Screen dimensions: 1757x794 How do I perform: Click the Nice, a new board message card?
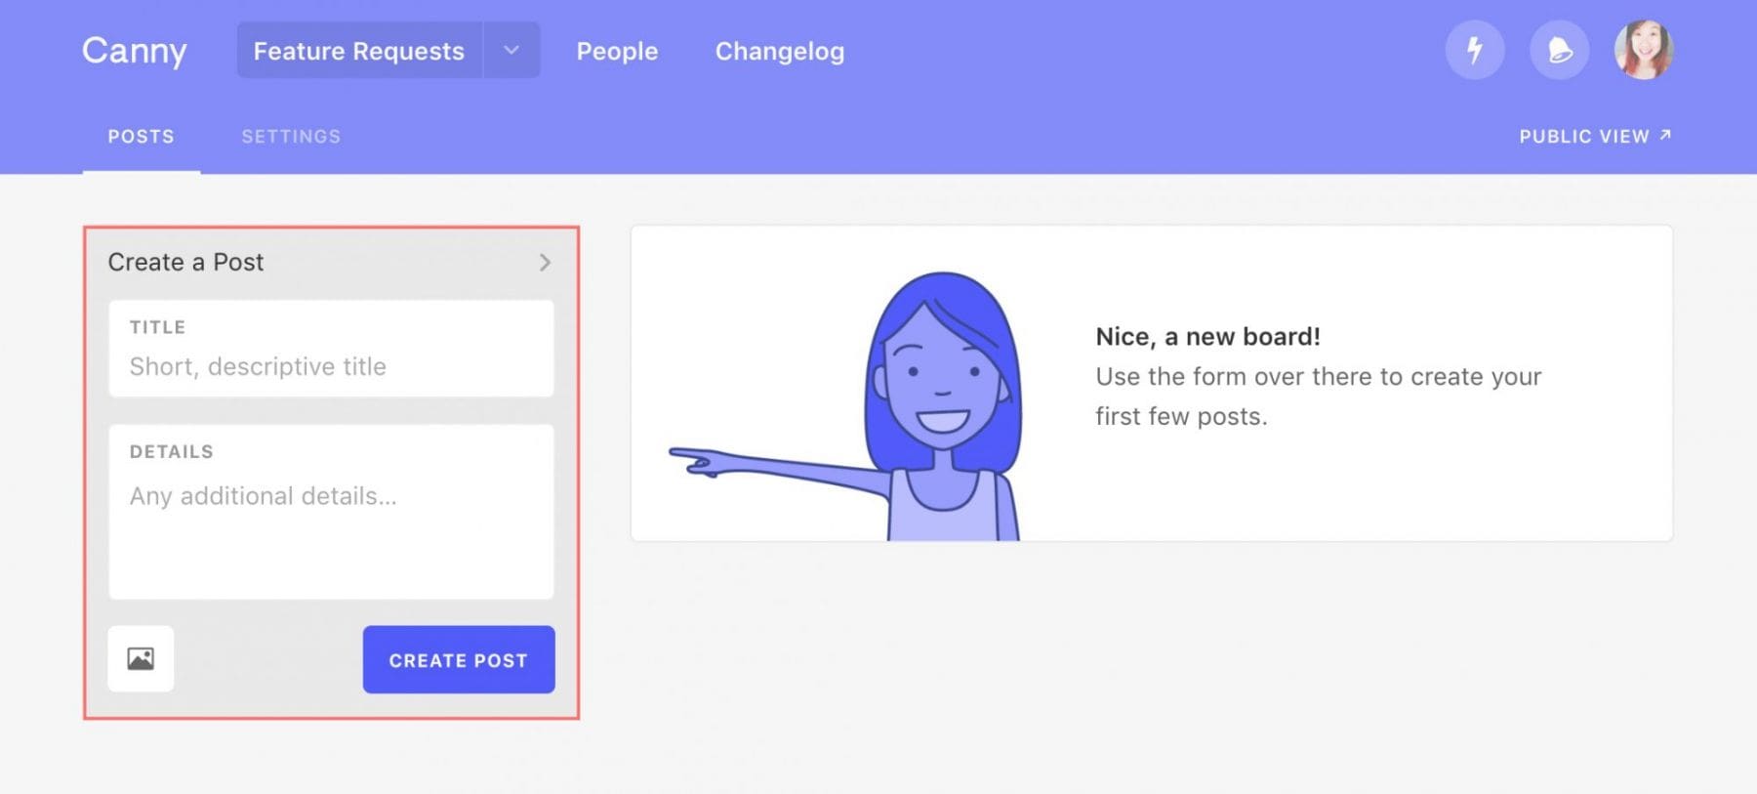[1152, 381]
